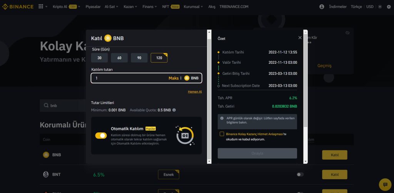Open the USD currency selector
This screenshot has width=394, height=193.
coord(370,7)
